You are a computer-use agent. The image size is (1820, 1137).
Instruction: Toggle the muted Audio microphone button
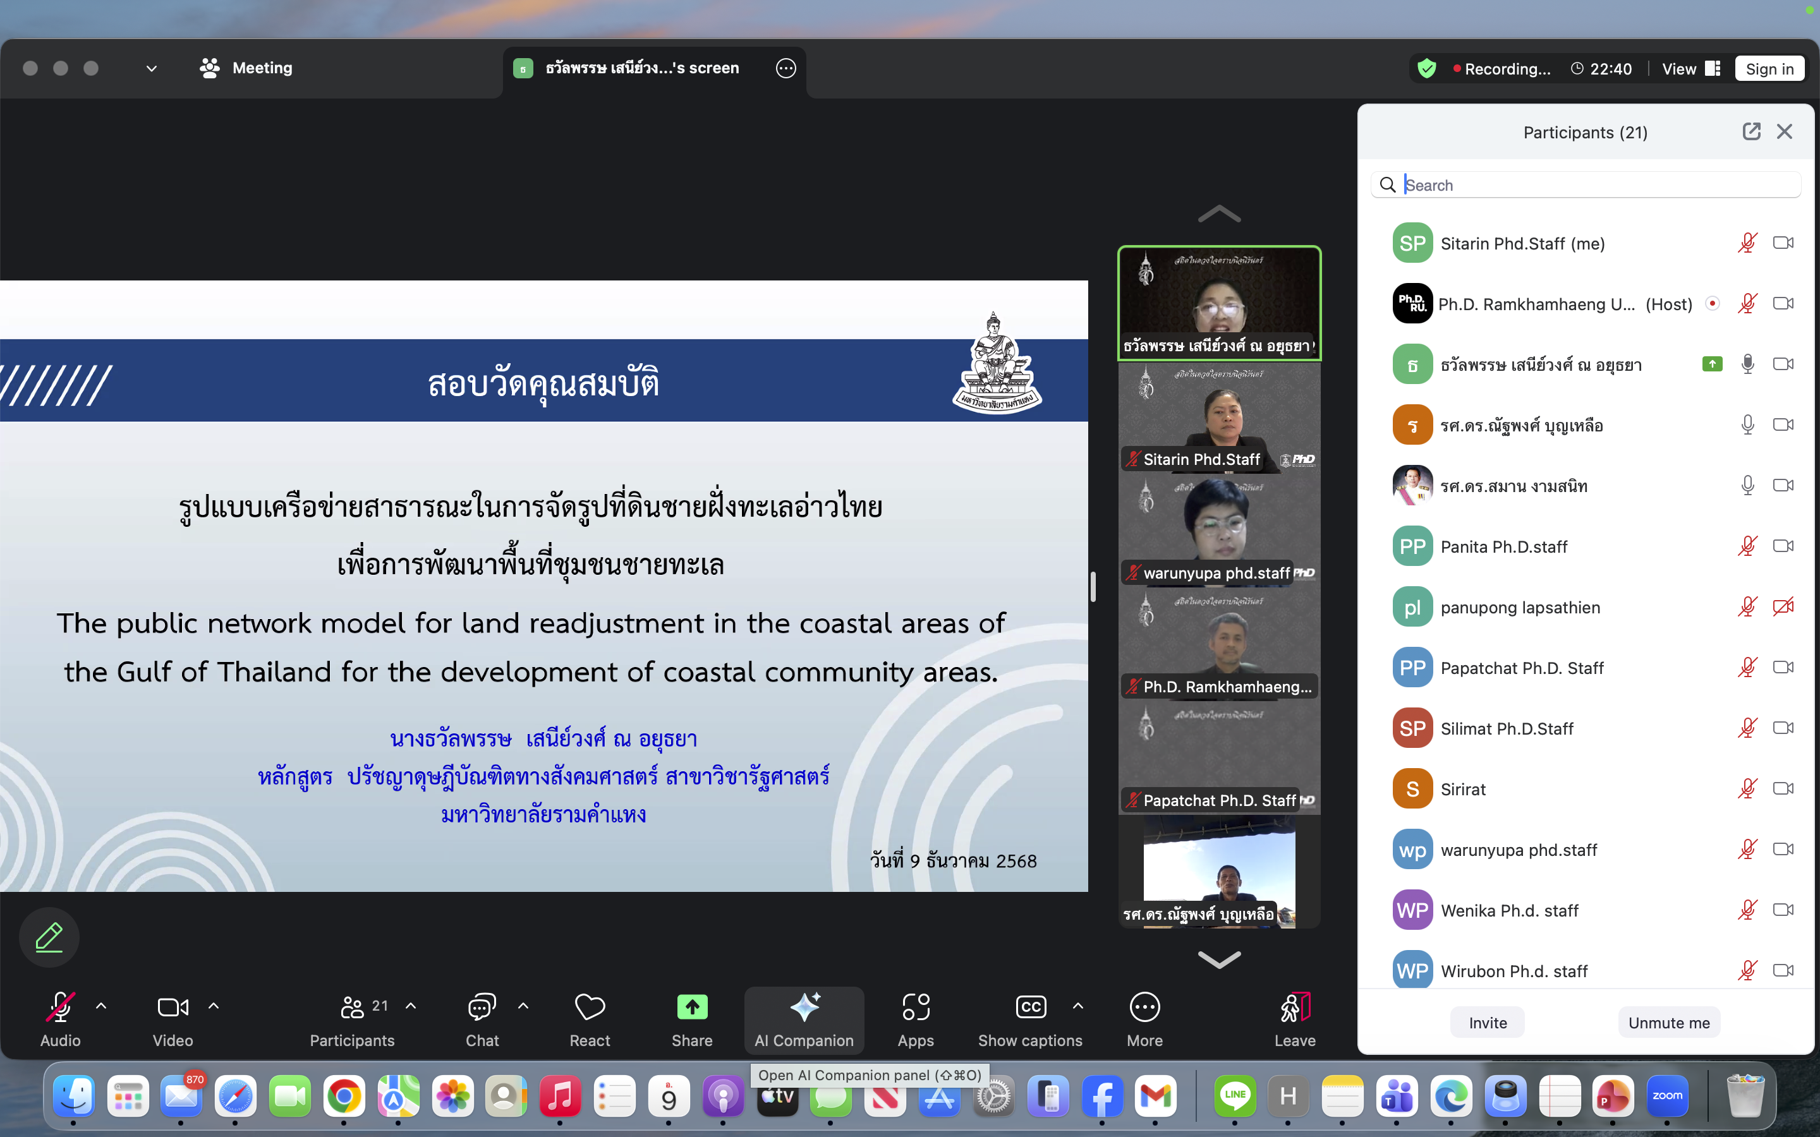(59, 1008)
